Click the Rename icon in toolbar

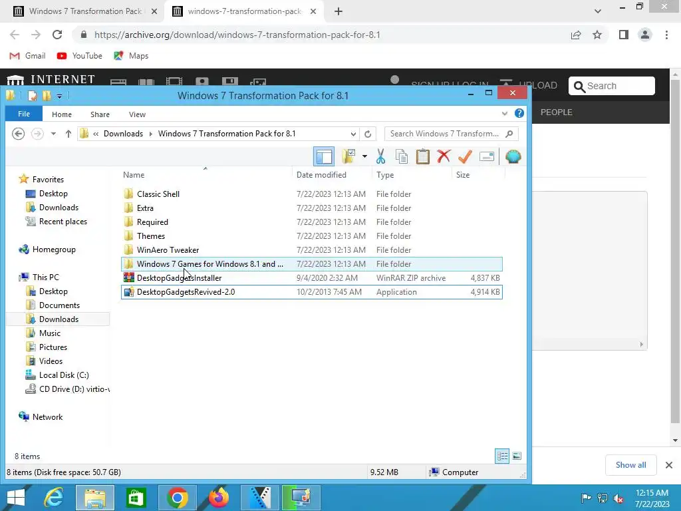(x=486, y=156)
